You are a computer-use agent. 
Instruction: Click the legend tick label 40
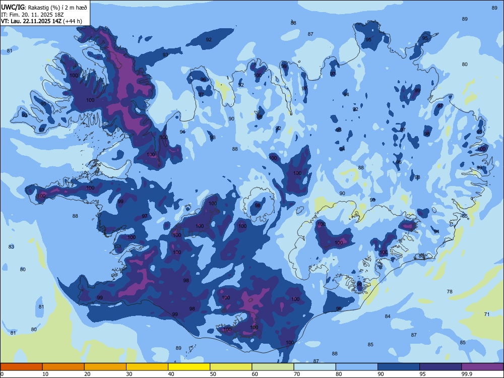(171, 374)
